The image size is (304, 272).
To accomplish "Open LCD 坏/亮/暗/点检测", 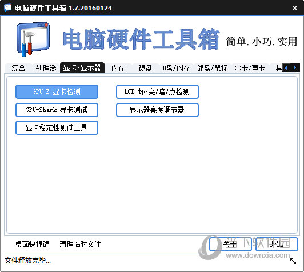I will (157, 91).
